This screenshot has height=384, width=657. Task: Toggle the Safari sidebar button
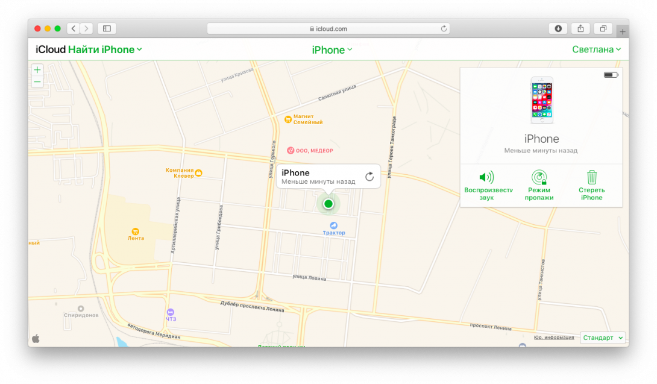pyautogui.click(x=107, y=28)
